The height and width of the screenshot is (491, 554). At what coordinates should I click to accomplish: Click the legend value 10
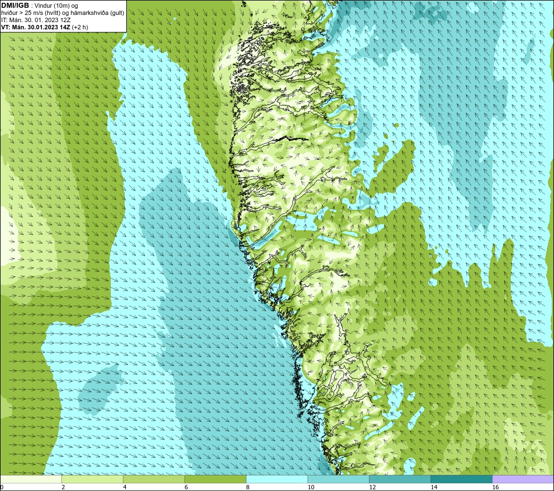click(311, 487)
